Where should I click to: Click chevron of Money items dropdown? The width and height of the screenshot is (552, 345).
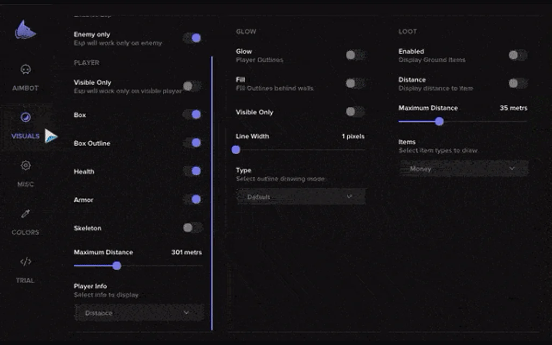coord(512,168)
